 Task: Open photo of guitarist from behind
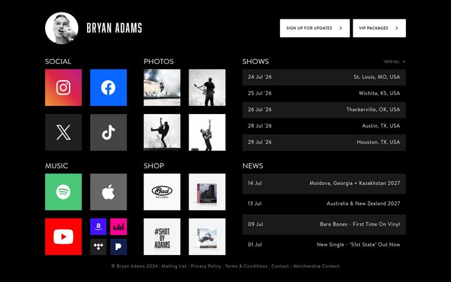[x=207, y=88]
